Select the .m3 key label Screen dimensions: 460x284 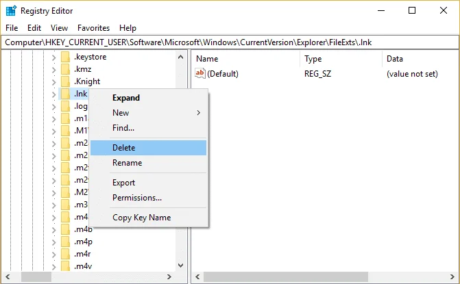(81, 205)
